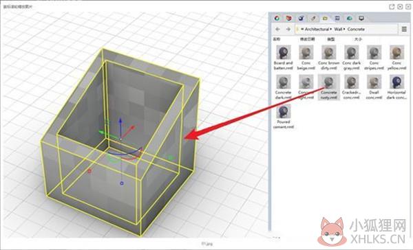Click the Wall breadcrumb folder
Screen dimensions: 413x250
(x=338, y=29)
